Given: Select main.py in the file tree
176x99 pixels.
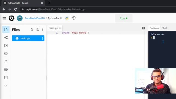Looking at the screenshot, I should [x=28, y=38].
